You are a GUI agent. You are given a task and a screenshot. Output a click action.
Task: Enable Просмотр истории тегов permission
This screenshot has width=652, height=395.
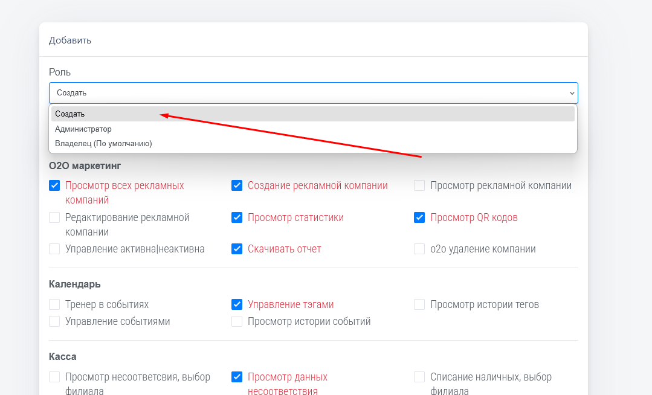pos(419,304)
